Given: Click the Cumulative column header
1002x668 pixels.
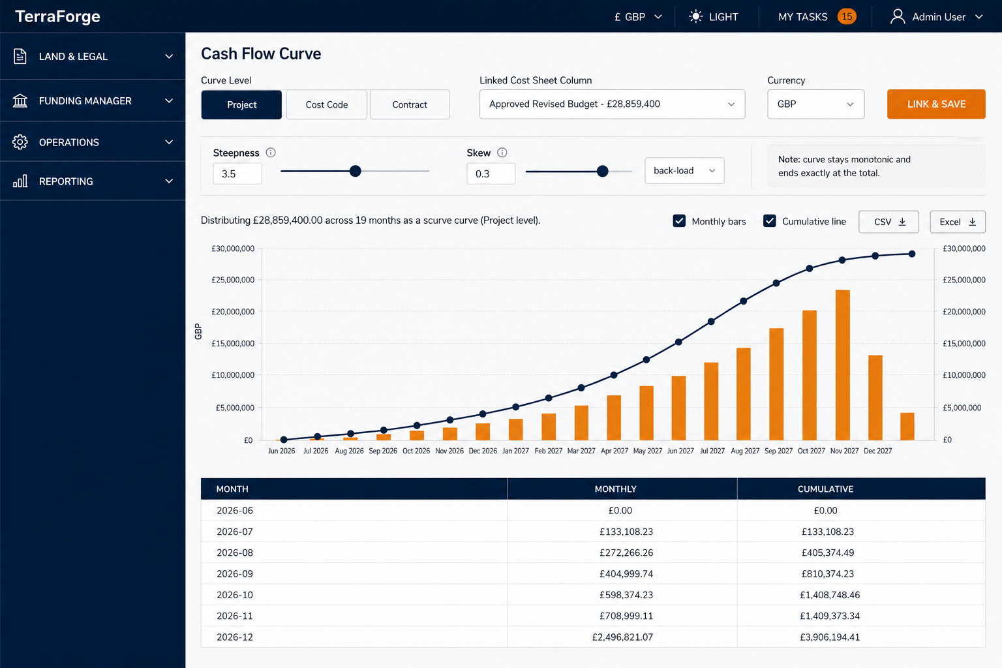Looking at the screenshot, I should pyautogui.click(x=861, y=489).
